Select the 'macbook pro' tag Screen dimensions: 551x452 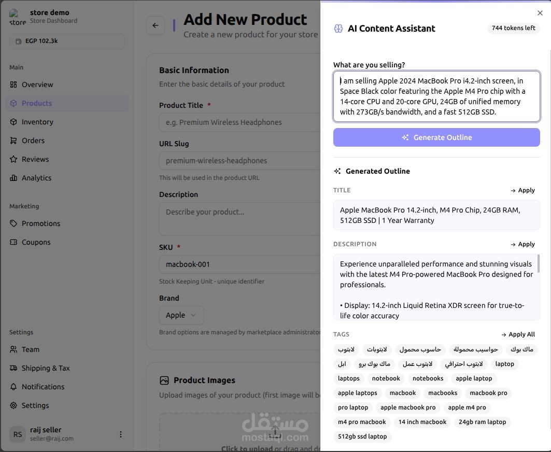coord(488,392)
